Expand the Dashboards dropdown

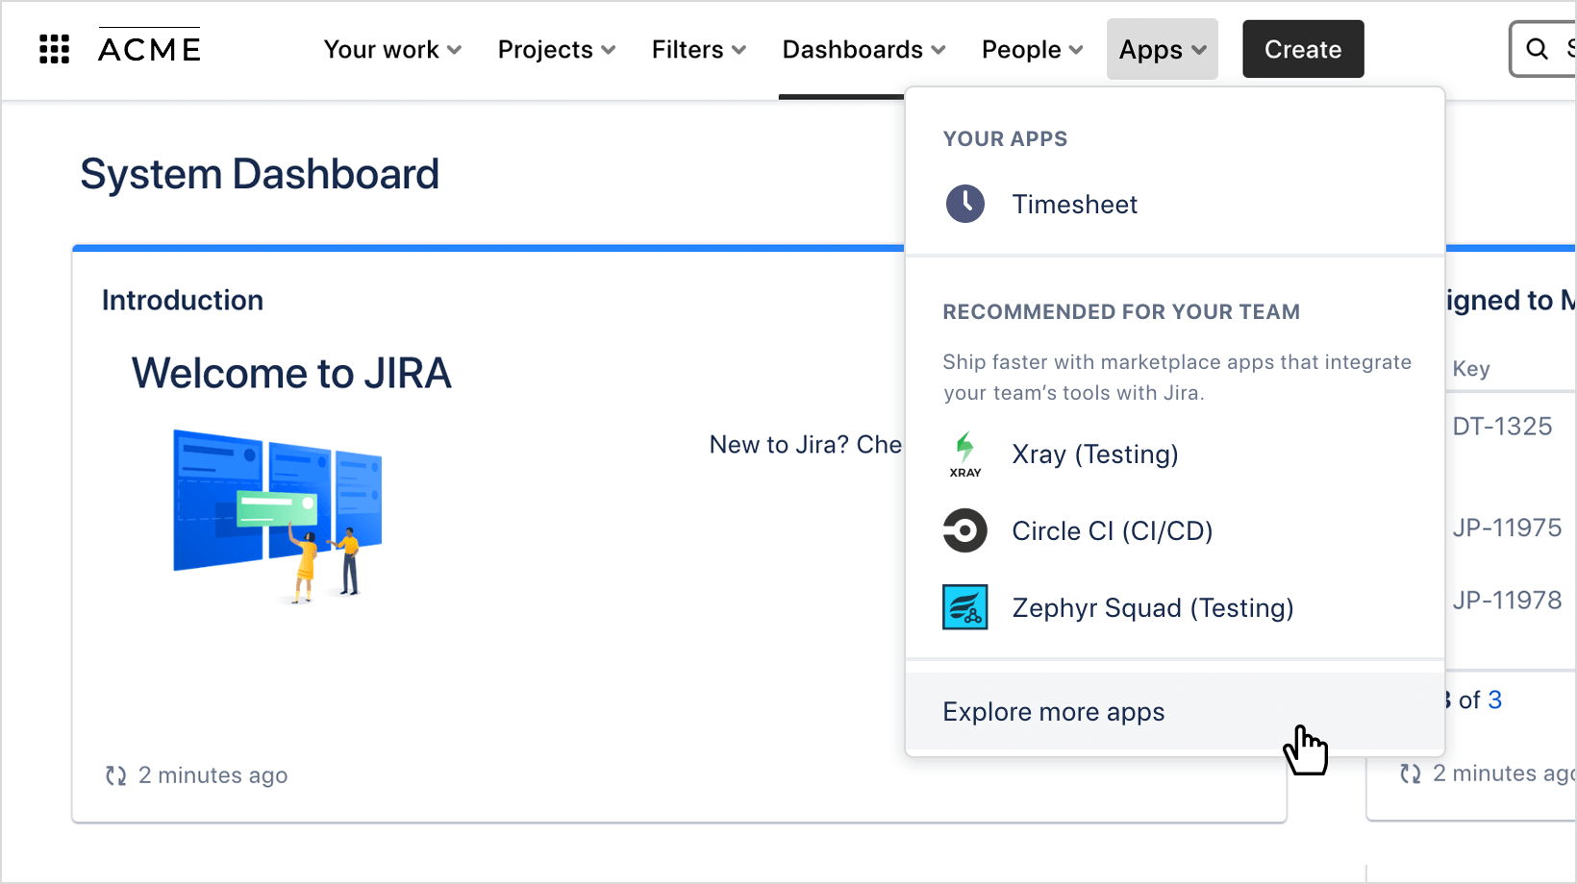point(864,49)
